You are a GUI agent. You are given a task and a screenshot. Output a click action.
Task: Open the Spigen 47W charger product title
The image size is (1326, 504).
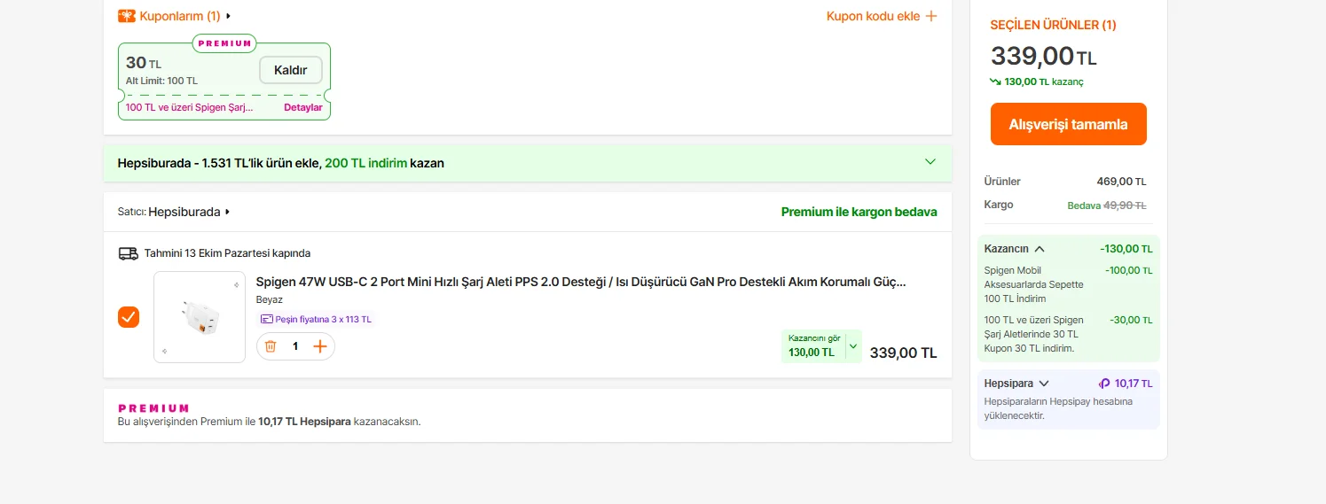[580, 282]
